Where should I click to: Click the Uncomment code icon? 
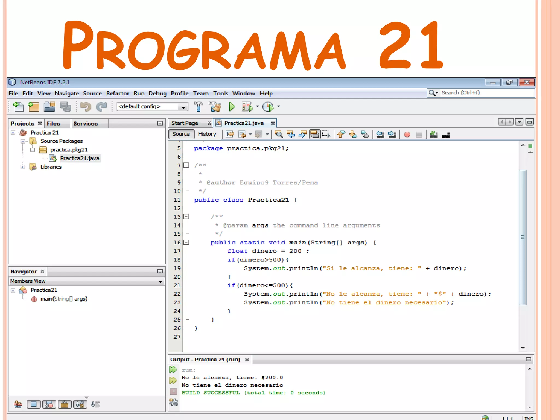[x=446, y=135]
